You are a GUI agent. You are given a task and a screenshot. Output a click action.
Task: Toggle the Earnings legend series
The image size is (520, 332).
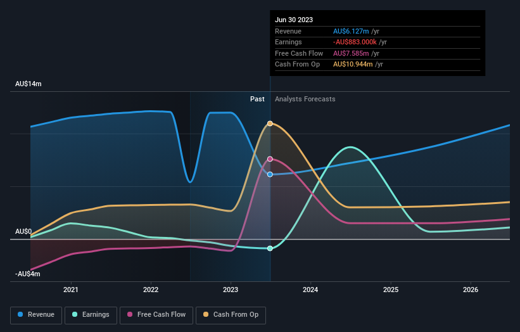pyautogui.click(x=91, y=315)
